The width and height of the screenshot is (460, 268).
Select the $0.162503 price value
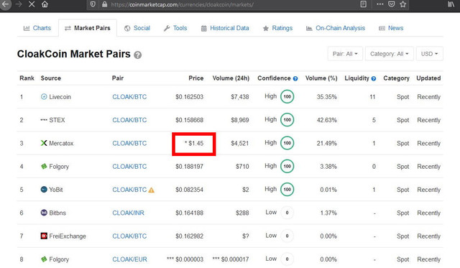tap(189, 97)
